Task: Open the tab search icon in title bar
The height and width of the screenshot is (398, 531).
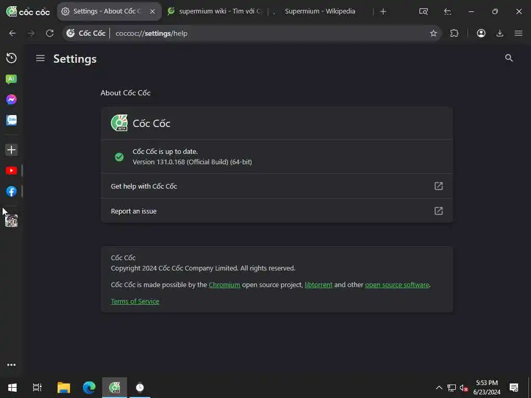Action: (424, 11)
